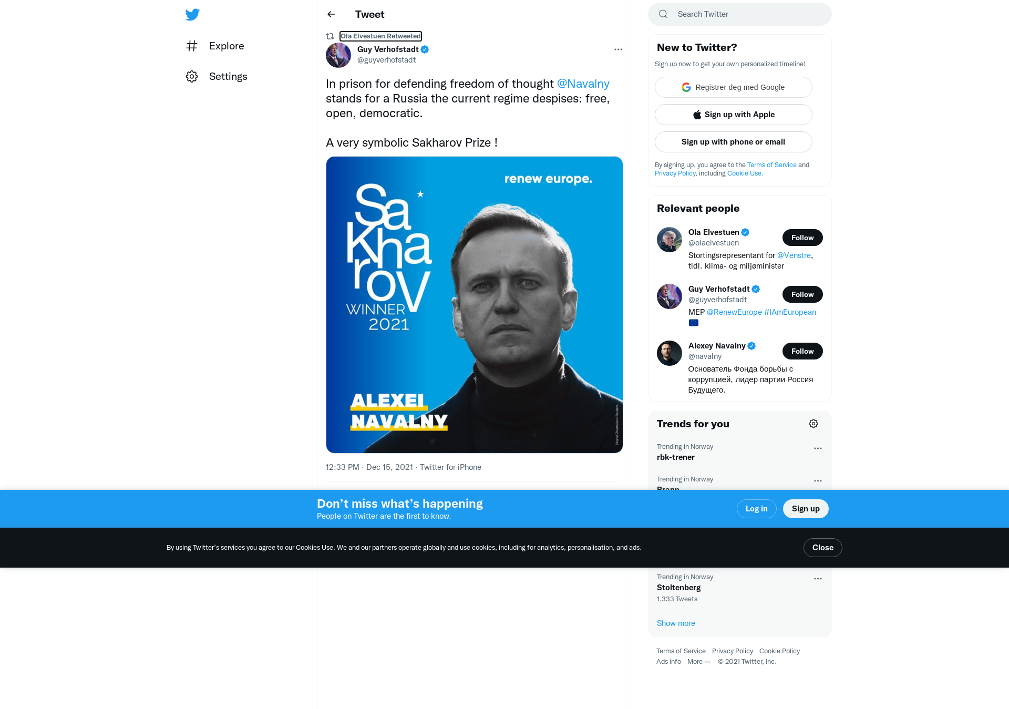1009x709 pixels.
Task: Close the cookies notice banner
Action: click(x=823, y=548)
